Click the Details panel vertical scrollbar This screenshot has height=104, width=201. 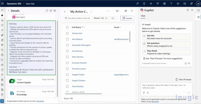[57, 59]
